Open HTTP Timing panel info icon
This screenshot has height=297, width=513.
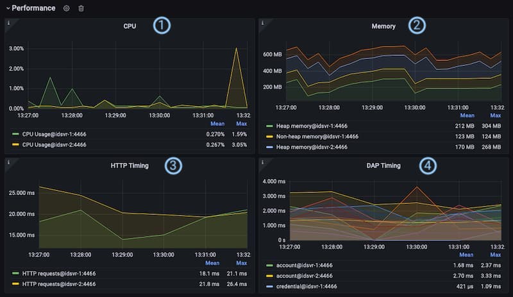click(8, 162)
